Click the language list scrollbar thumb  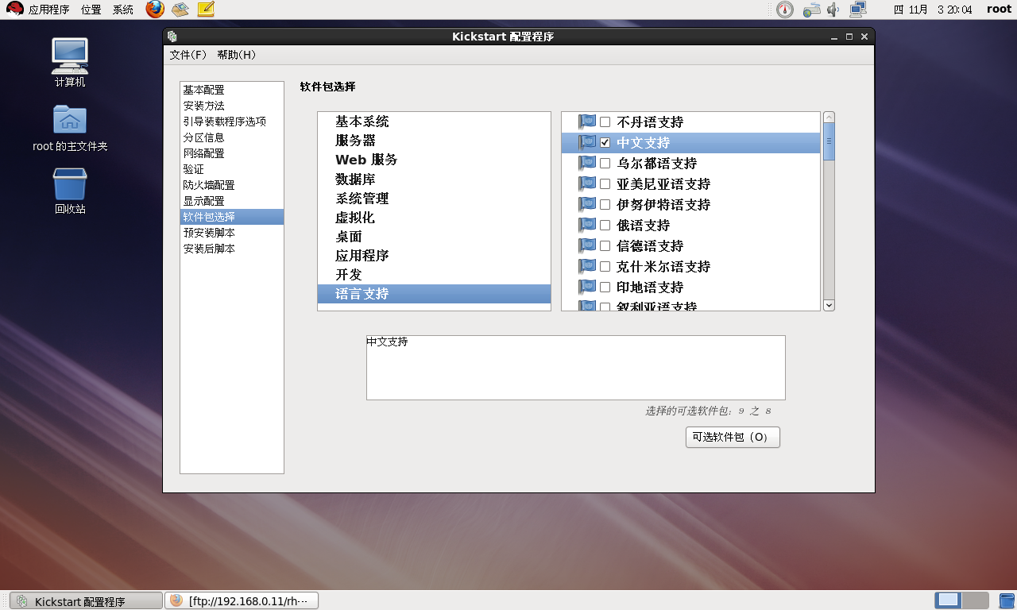pyautogui.click(x=829, y=141)
